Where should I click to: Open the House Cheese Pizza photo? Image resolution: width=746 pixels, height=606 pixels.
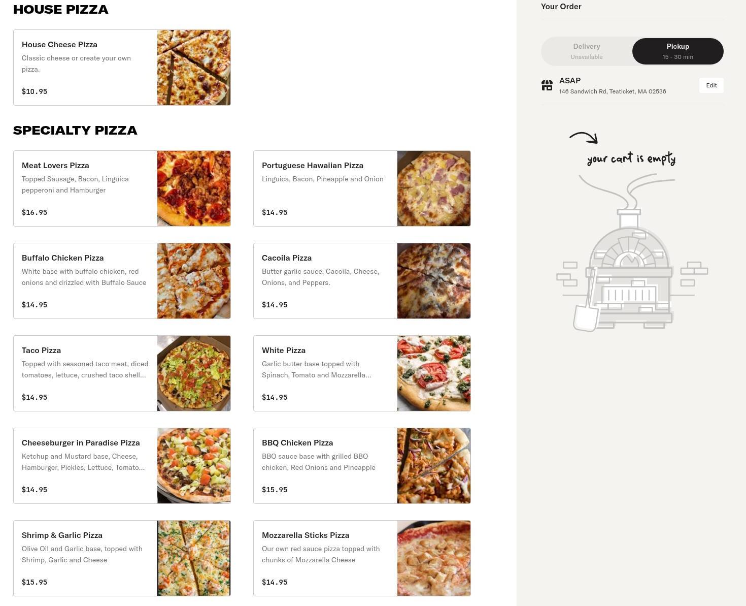(194, 68)
